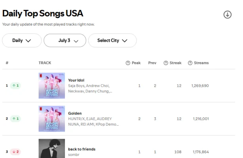The image size is (243, 158).
Task: Open the Golden album cover thumbnail
Action: [51, 118]
